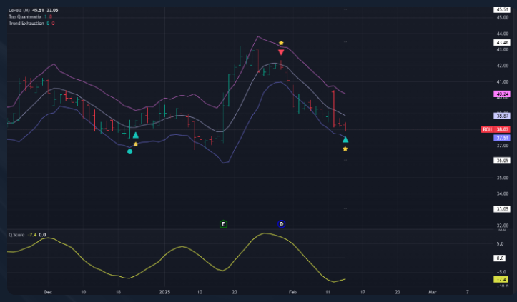Click the teal up-triangle near December 20
The height and width of the screenshot is (302, 517).
click(x=136, y=135)
